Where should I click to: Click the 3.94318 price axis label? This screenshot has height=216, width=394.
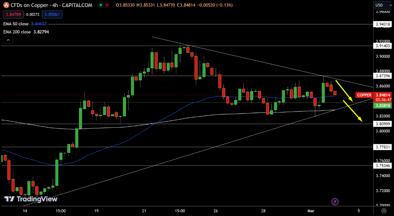point(382,24)
